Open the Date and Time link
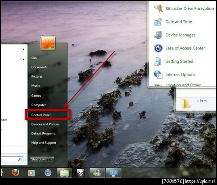The width and height of the screenshot is (217, 185). 179,22
